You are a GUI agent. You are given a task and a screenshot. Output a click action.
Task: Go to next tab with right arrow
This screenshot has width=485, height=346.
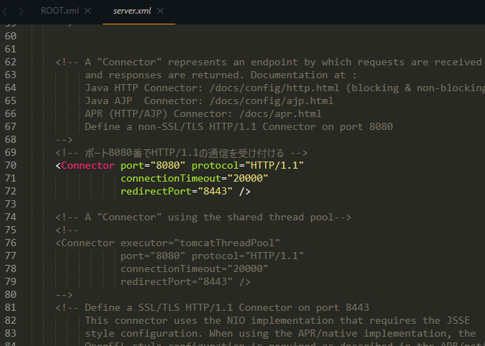21,11
